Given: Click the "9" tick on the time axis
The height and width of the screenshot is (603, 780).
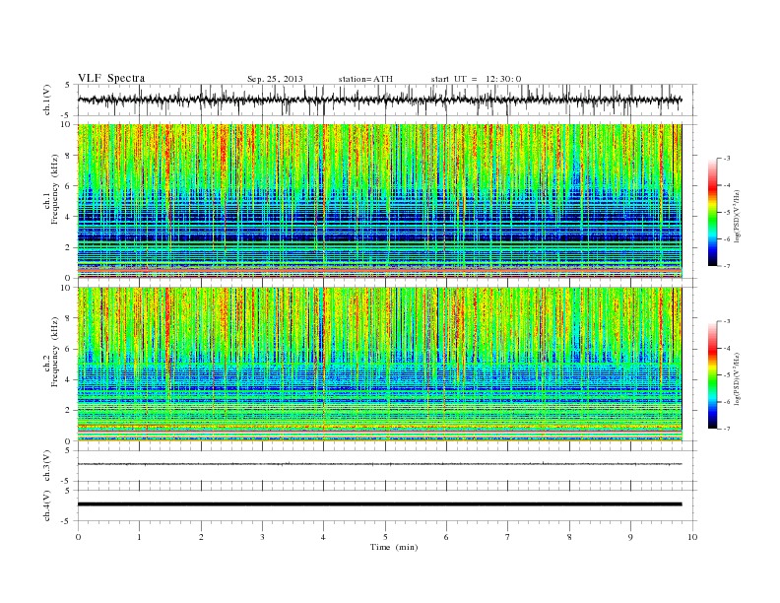Looking at the screenshot, I should coord(630,537).
